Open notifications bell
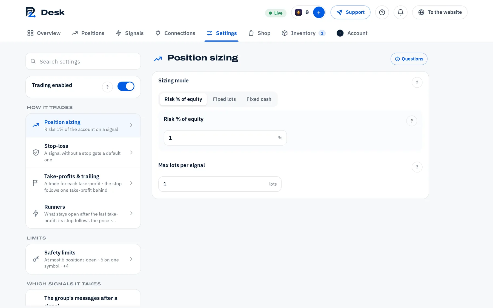The image size is (493, 308). pos(400,12)
